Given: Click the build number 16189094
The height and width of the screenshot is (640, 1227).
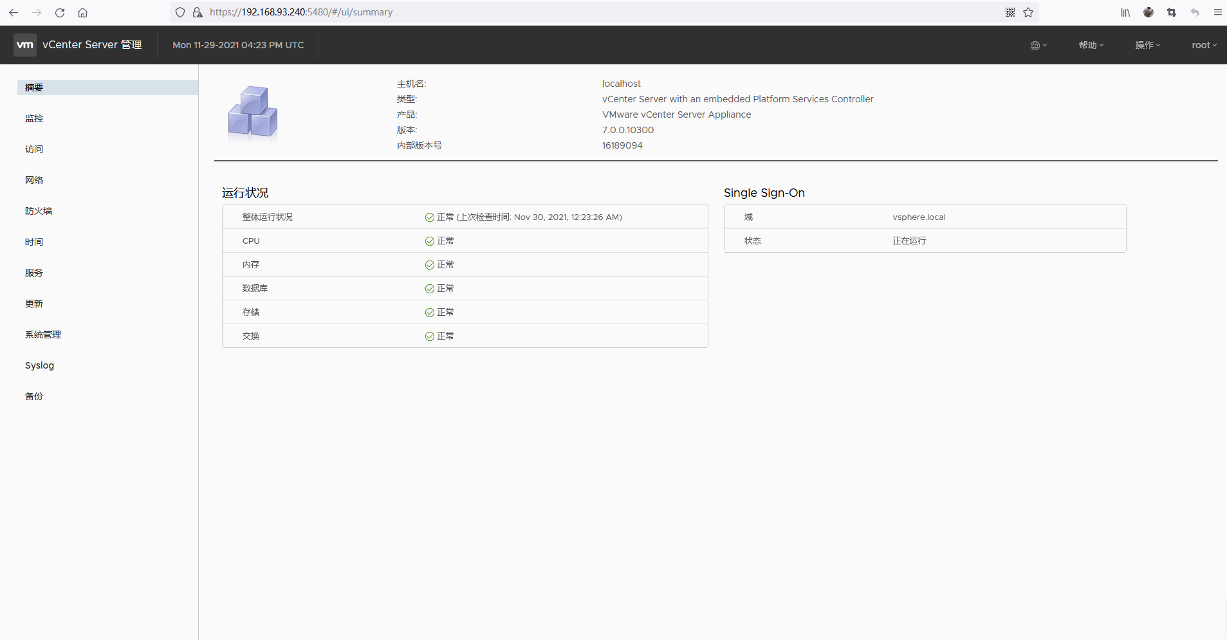Looking at the screenshot, I should [622, 145].
